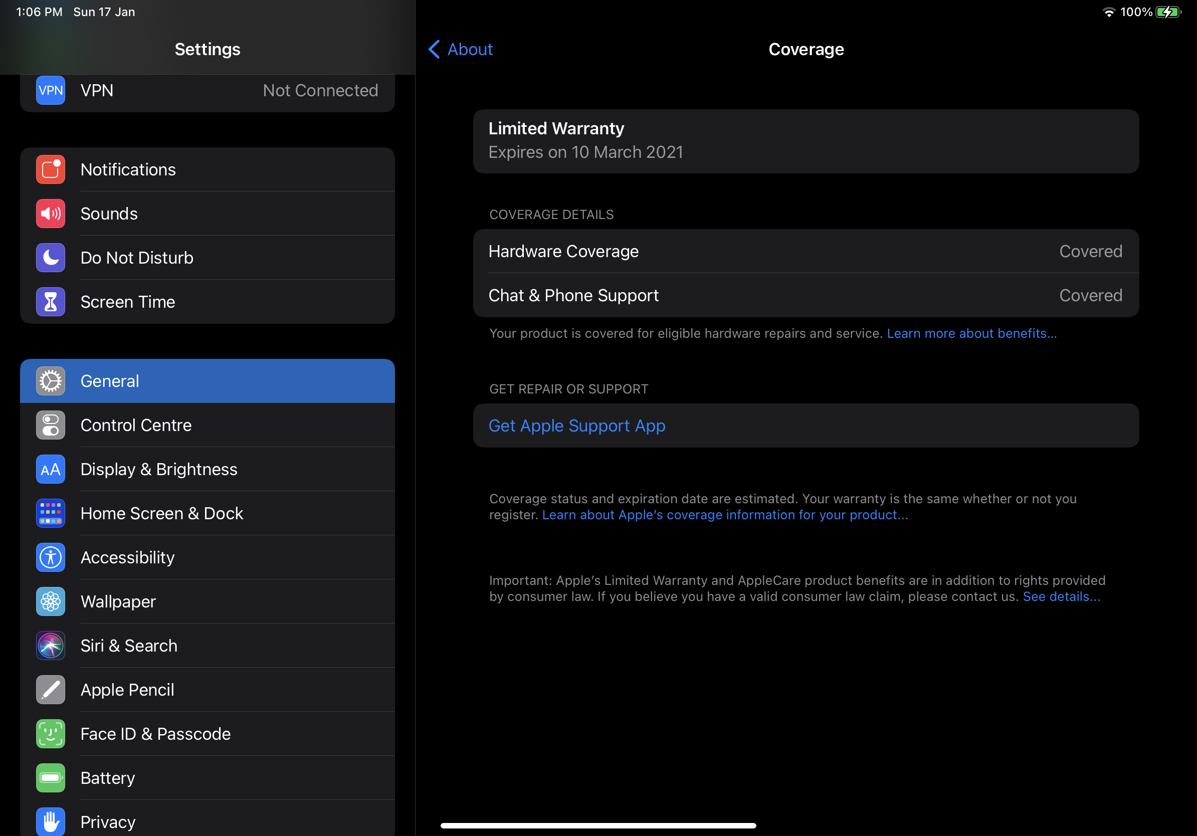
Task: Tap the Home Screen & Dock grid icon
Action: click(x=51, y=513)
